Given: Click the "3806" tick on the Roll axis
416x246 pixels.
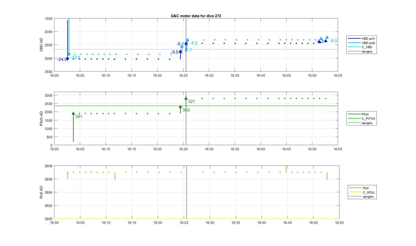Looking at the screenshot, I should click(49, 179).
